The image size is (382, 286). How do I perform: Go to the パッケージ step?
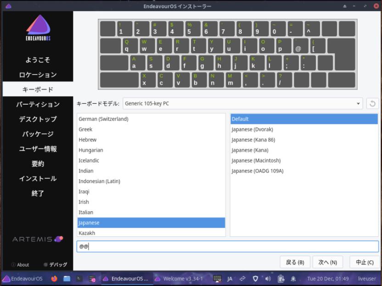(38, 134)
